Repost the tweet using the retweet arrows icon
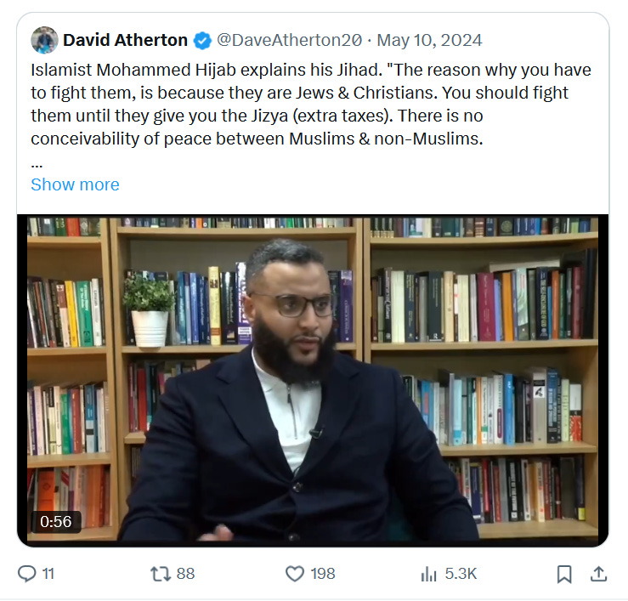Image resolution: width=628 pixels, height=601 pixels. pyautogui.click(x=161, y=573)
